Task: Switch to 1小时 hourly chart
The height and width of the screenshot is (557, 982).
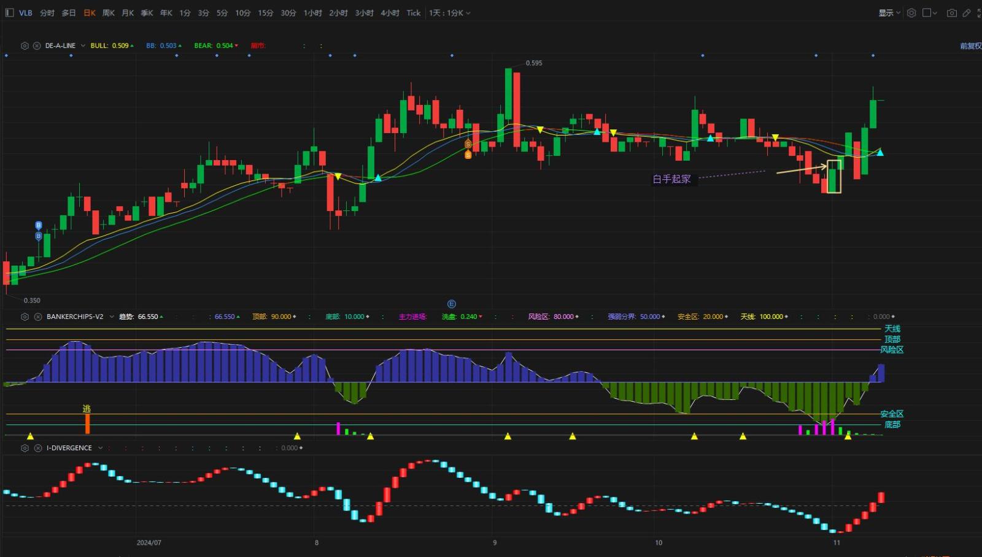Action: [x=313, y=12]
